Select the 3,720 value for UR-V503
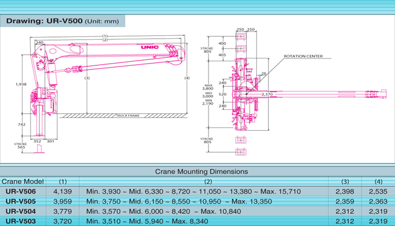The height and width of the screenshot is (226, 395). [62, 221]
